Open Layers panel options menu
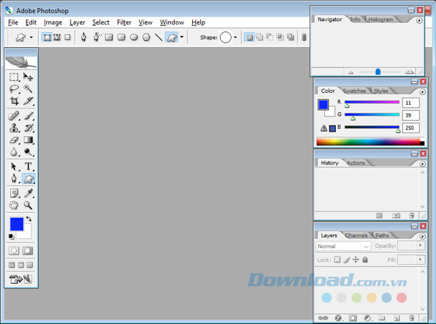 (422, 236)
